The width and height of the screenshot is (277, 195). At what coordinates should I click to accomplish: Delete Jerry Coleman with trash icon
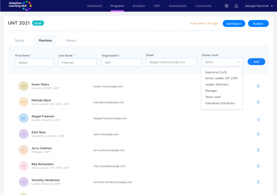click(x=258, y=150)
